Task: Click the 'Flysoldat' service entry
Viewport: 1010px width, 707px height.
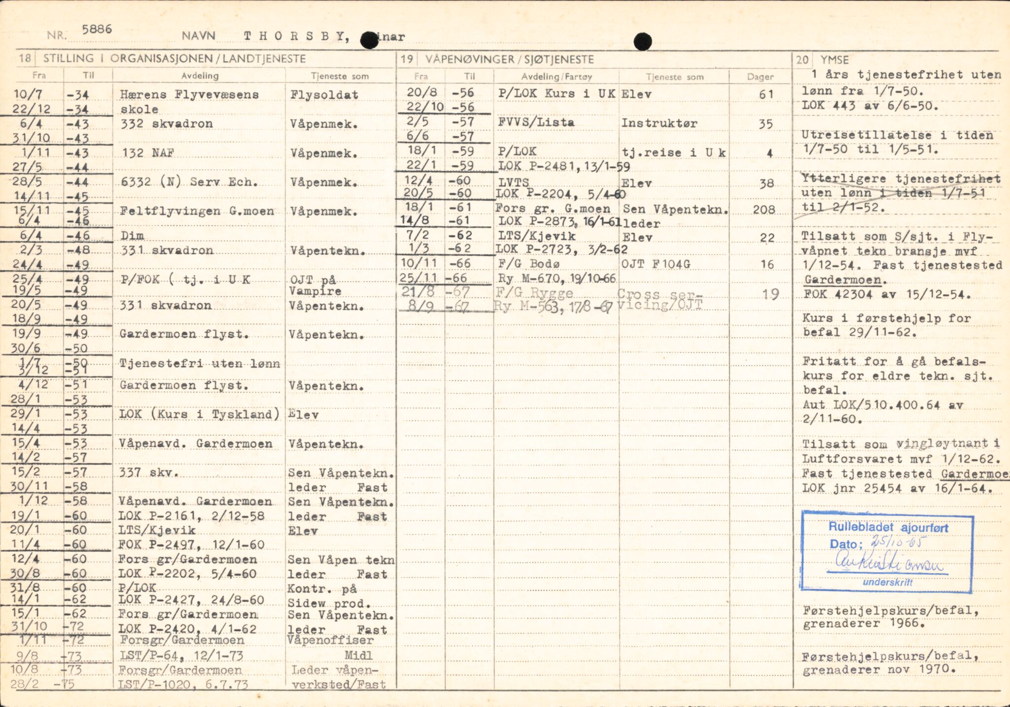Action: click(324, 95)
